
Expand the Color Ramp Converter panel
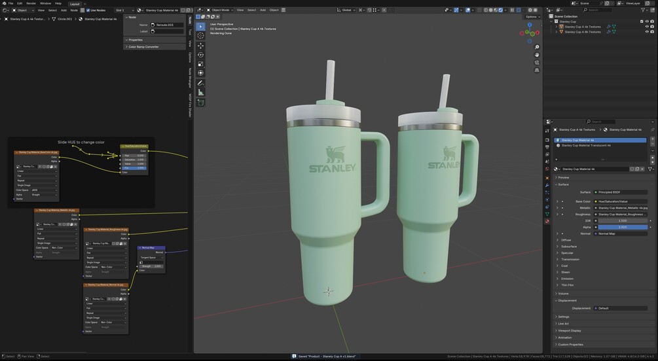click(143, 47)
